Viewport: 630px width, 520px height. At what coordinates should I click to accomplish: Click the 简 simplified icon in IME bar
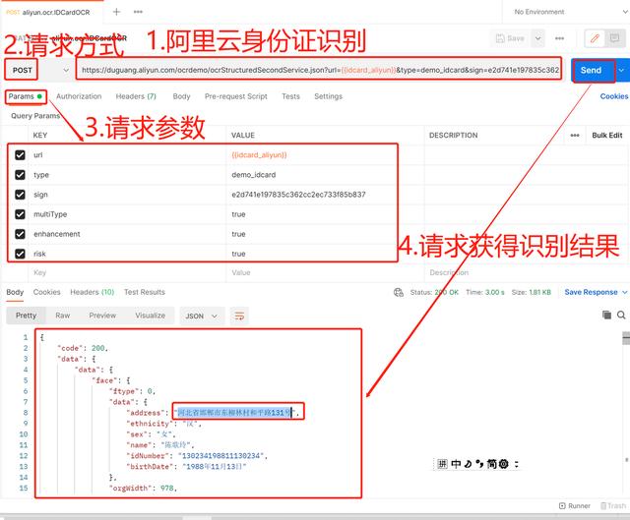492,464
